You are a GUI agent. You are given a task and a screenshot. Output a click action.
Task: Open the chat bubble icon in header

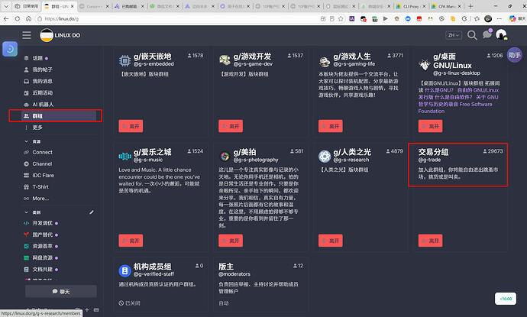(487, 34)
